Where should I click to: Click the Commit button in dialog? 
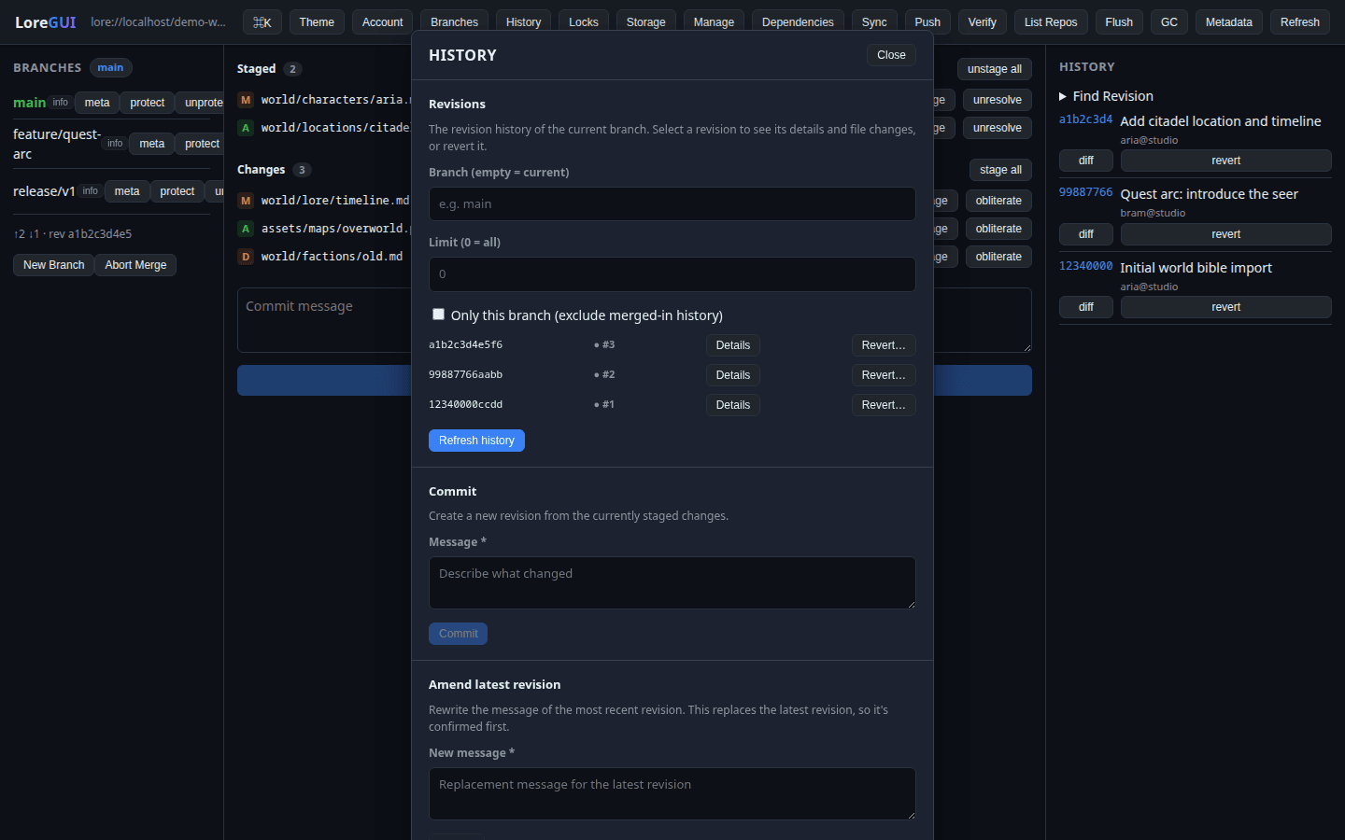click(x=458, y=634)
